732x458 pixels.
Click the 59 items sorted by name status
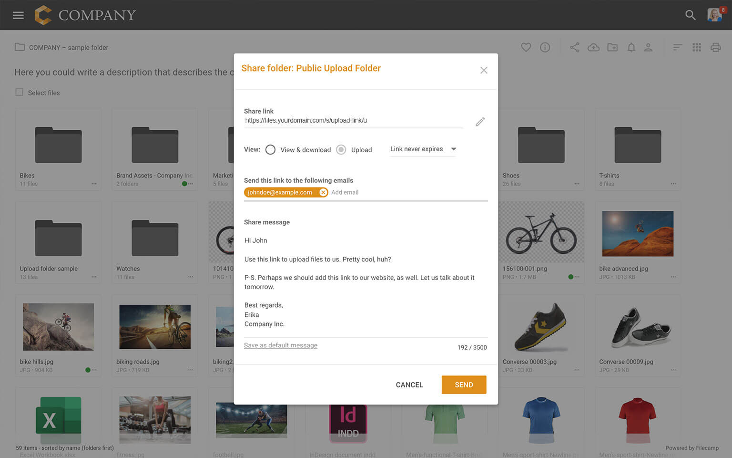click(65, 448)
